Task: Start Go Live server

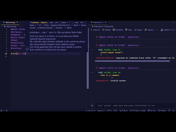Action: [x=152, y=111]
